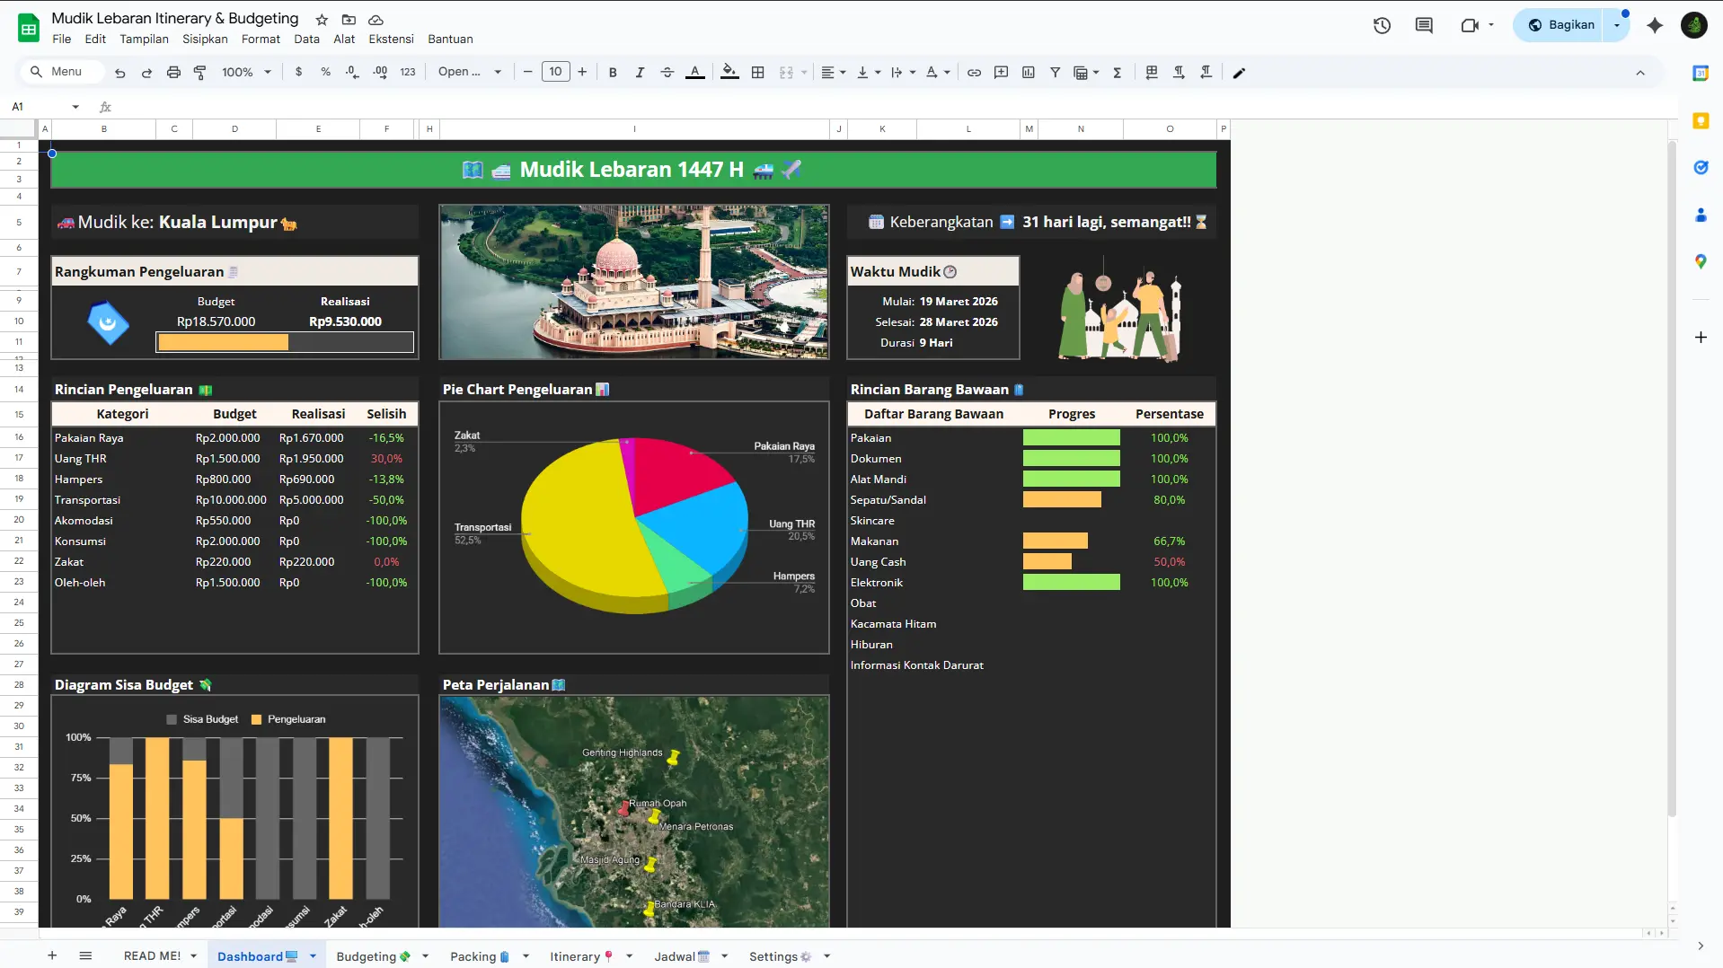Open the functions menu via the Σ icon
The width and height of the screenshot is (1723, 968).
[x=1117, y=72]
